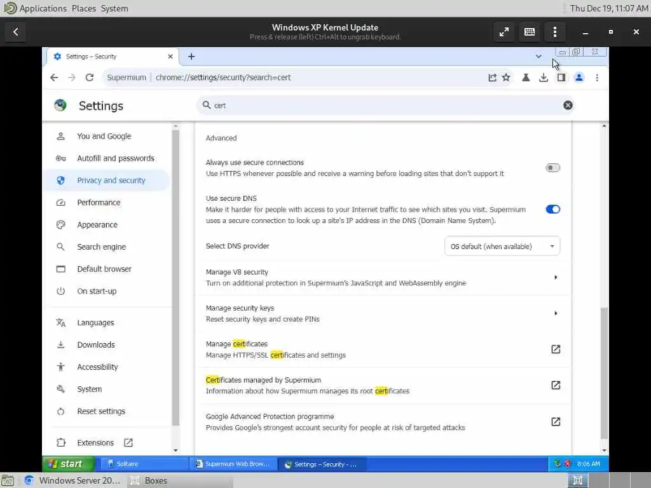Open the experiments flask icon
651x488 pixels.
(526, 78)
